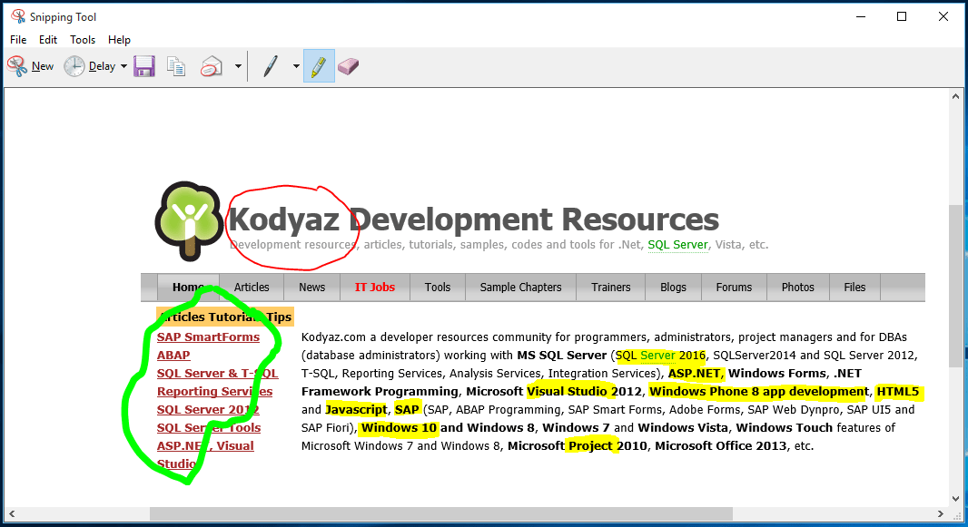968x527 pixels.
Task: Click the Delay clock button
Action: coord(90,66)
